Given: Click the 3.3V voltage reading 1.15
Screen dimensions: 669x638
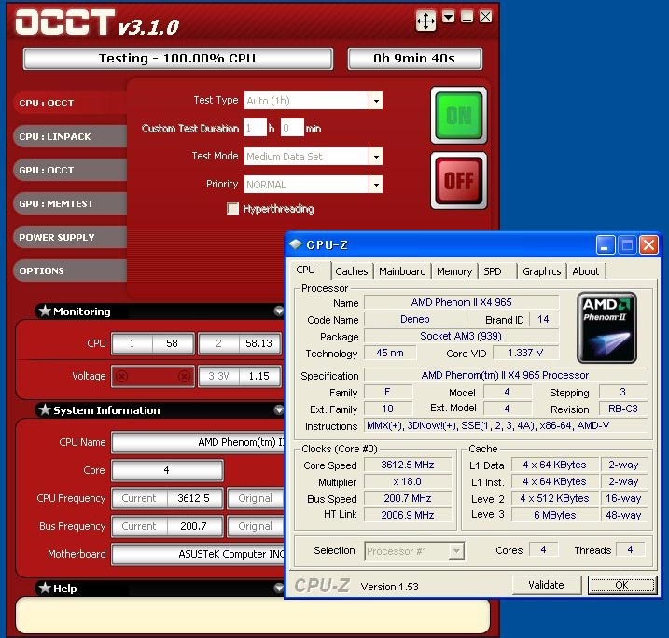Looking at the screenshot, I should tap(259, 376).
